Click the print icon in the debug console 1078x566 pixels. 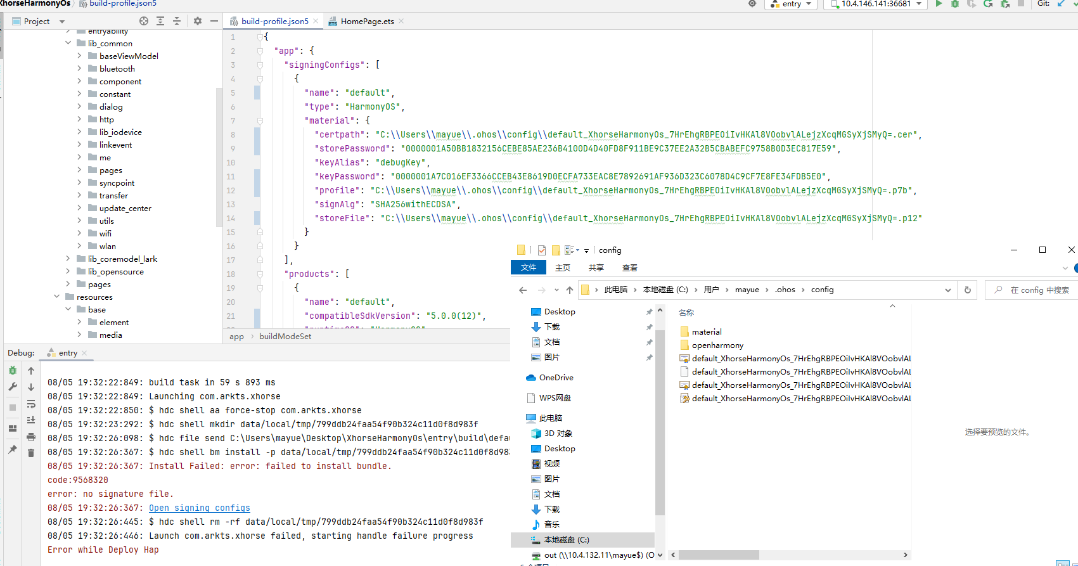[x=31, y=437]
